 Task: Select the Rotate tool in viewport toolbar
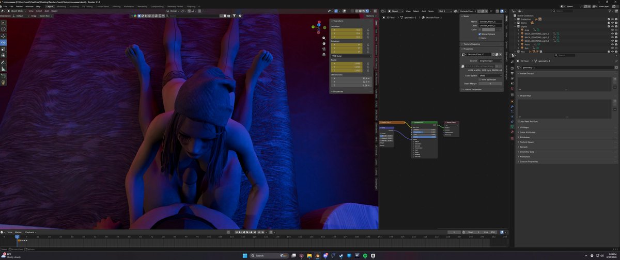click(x=4, y=42)
